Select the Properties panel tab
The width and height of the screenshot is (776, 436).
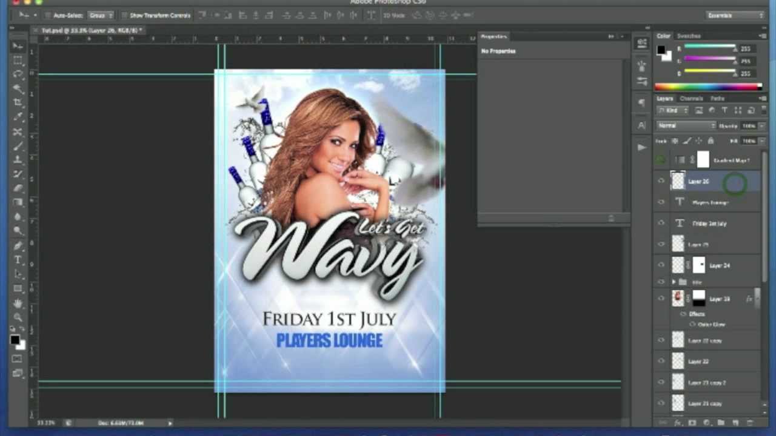(x=493, y=36)
